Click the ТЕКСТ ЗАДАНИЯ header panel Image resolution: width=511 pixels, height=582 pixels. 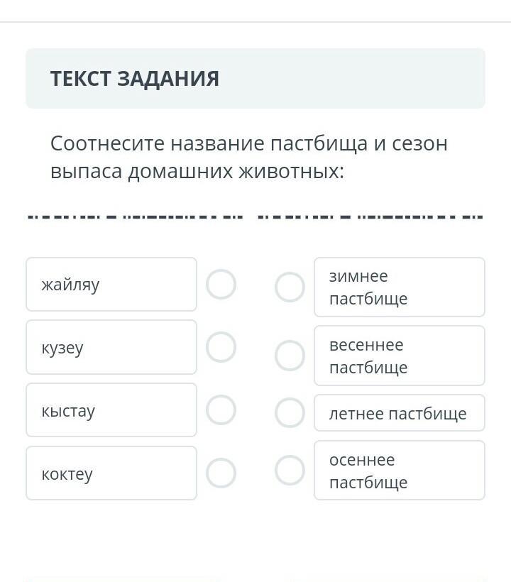coord(255,78)
